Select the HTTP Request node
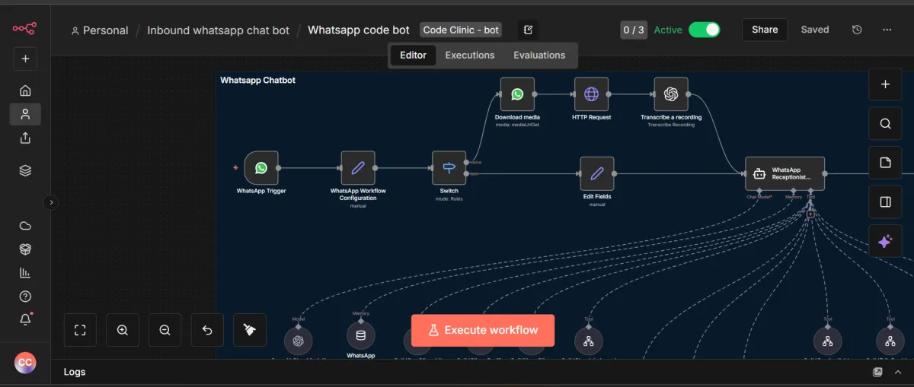Image resolution: width=914 pixels, height=387 pixels. click(x=591, y=94)
